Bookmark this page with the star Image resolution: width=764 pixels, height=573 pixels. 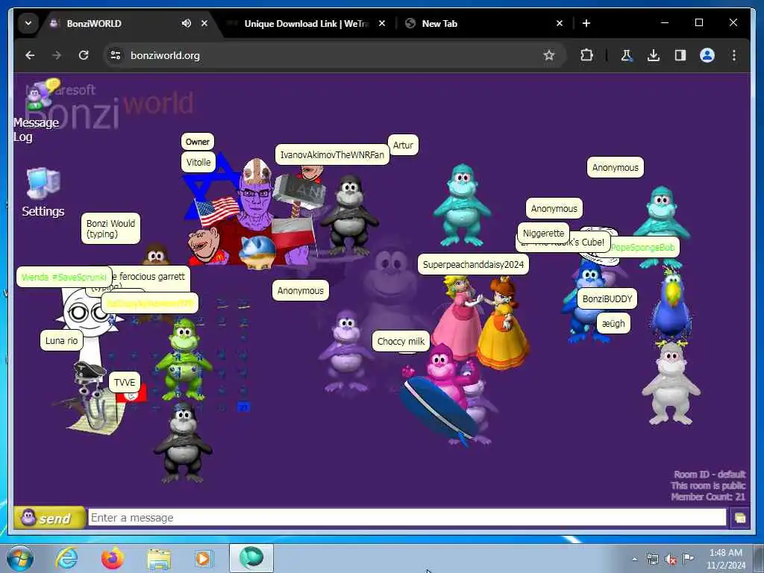549,55
